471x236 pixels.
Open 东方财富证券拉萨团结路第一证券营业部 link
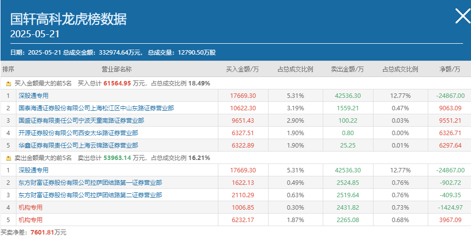(x=90, y=182)
